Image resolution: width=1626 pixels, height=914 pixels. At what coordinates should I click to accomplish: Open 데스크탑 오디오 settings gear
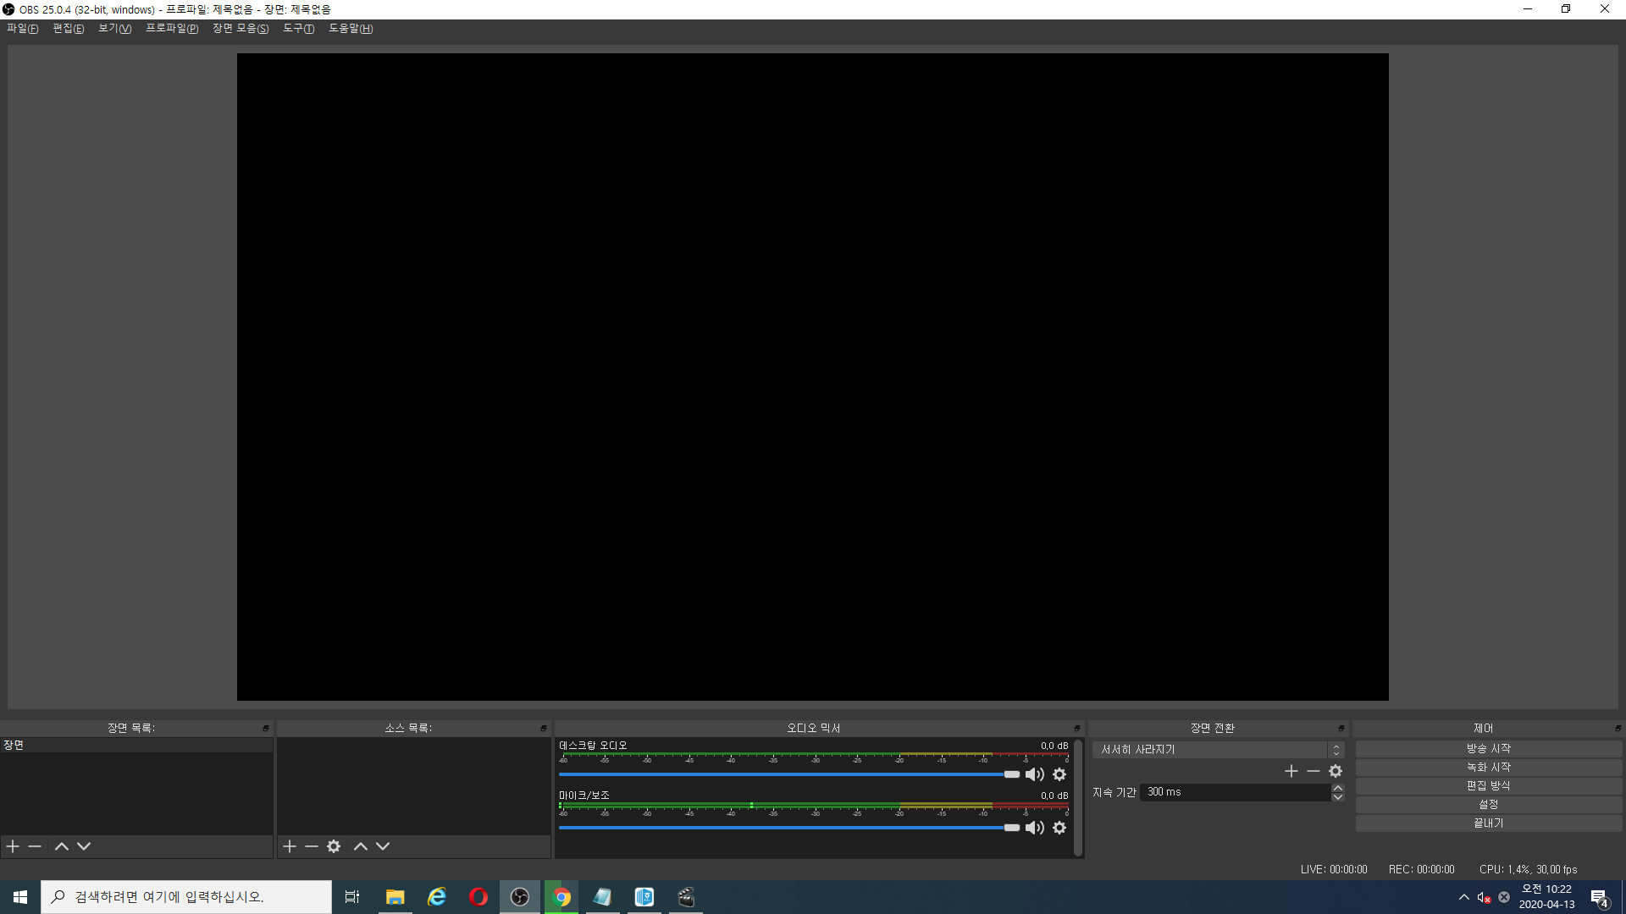tap(1059, 774)
